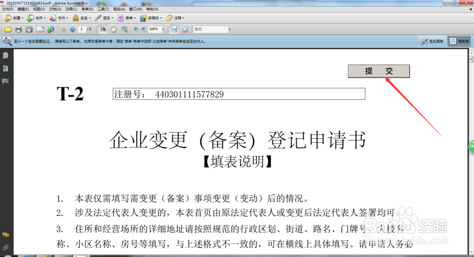Open the 注释(C) menu
Screen dimensions: 474x257
[72, 9]
